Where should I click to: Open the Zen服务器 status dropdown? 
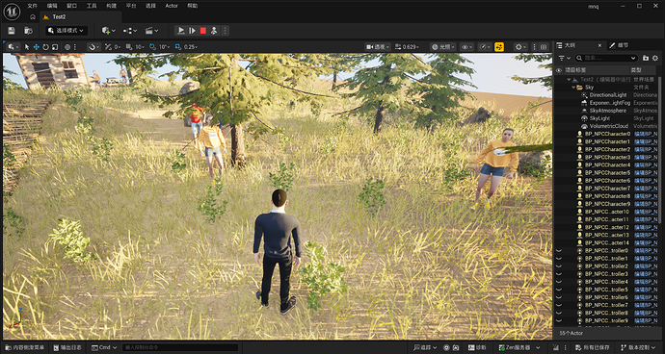coord(519,347)
